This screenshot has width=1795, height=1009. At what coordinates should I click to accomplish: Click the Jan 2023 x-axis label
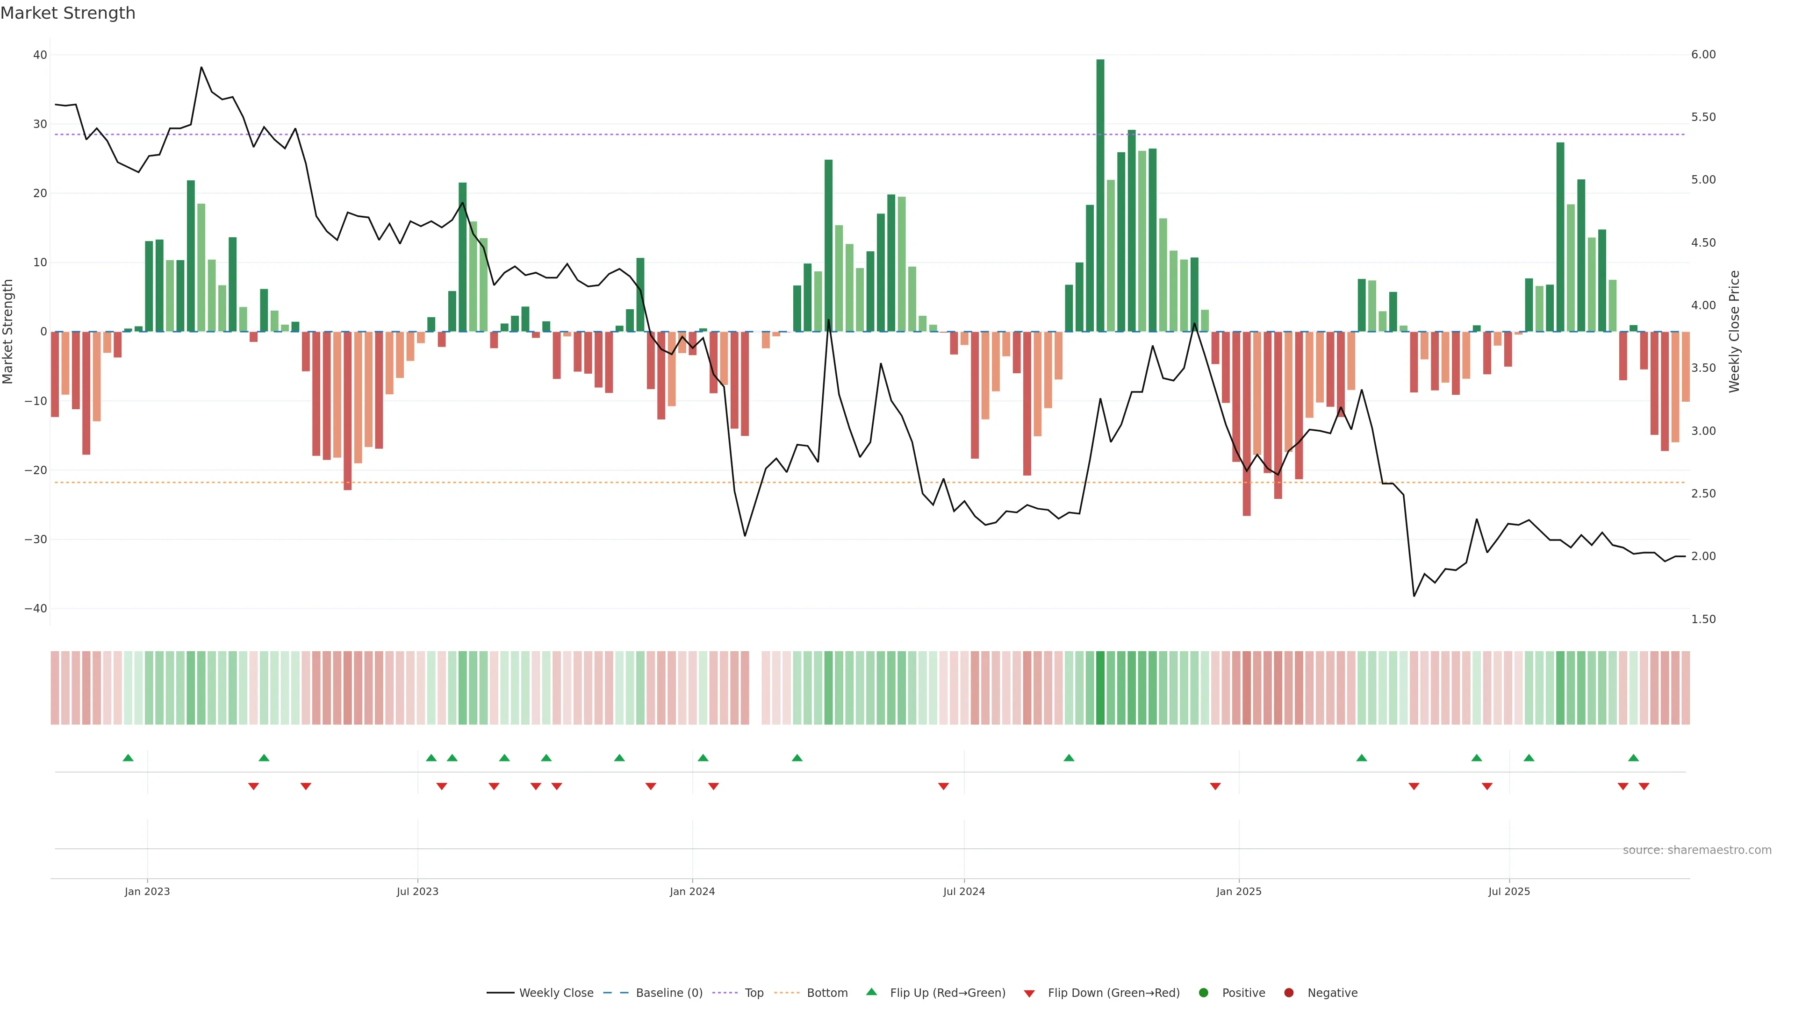tap(147, 891)
